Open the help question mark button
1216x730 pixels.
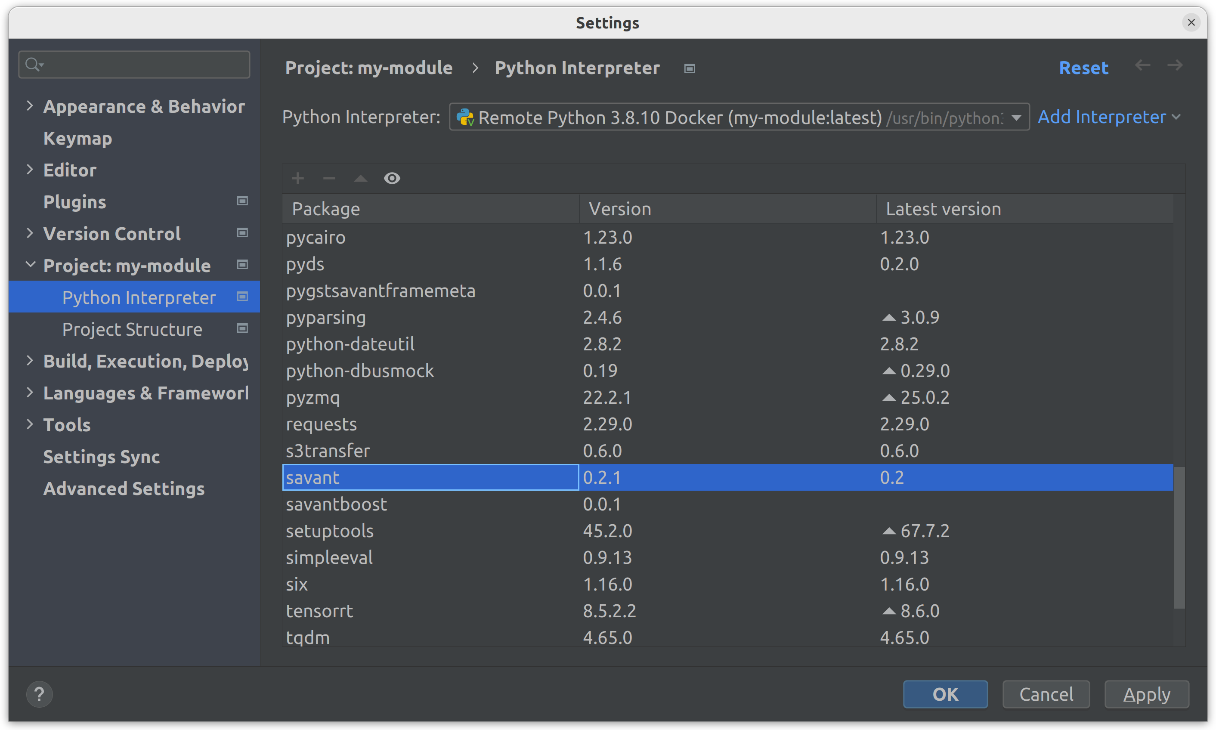click(39, 695)
